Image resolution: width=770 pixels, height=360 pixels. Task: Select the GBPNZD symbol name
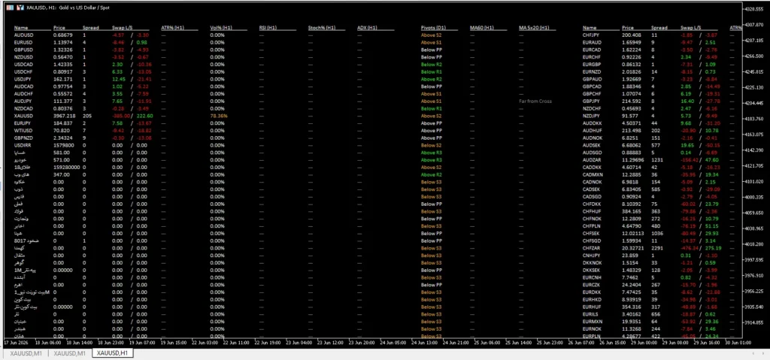click(23, 138)
